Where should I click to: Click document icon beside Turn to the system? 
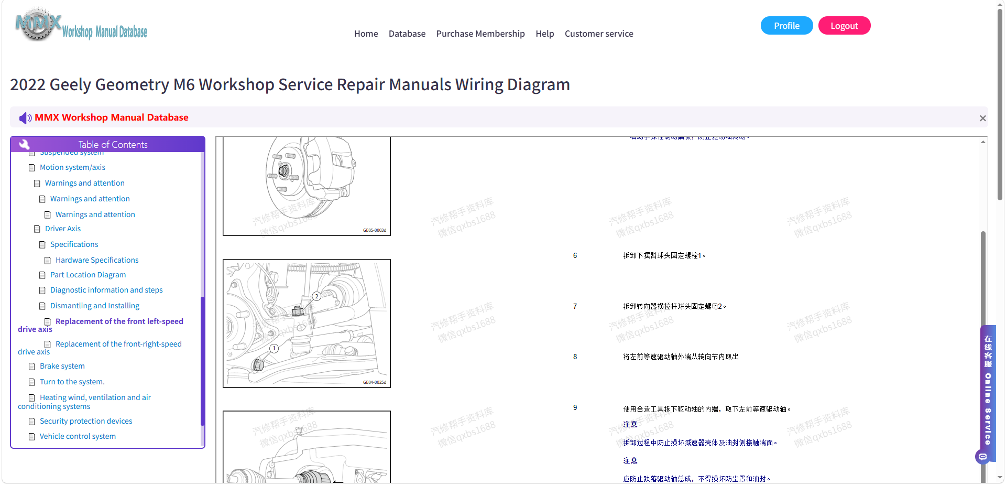coord(32,382)
